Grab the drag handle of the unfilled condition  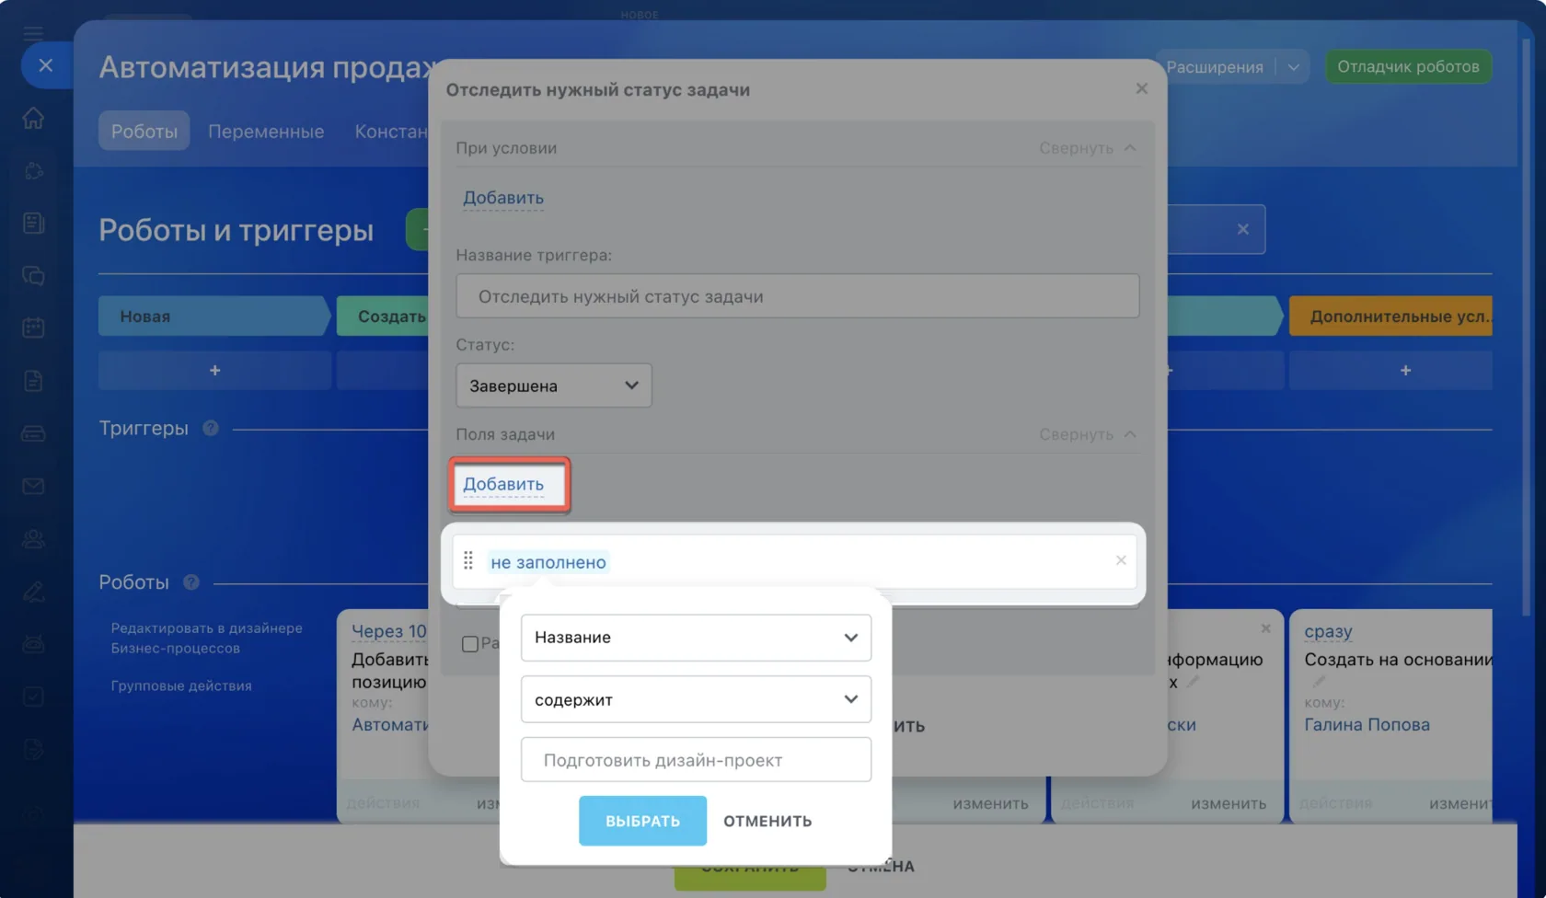click(468, 560)
